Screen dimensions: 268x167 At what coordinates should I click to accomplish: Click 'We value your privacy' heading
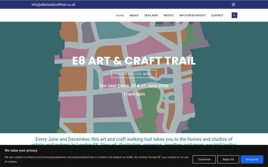click(x=21, y=150)
